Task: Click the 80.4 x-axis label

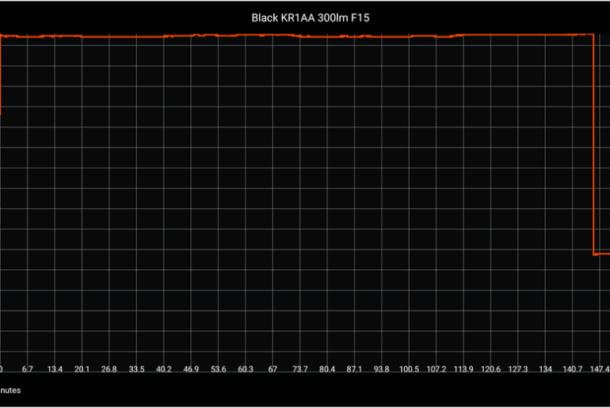Action: click(327, 369)
